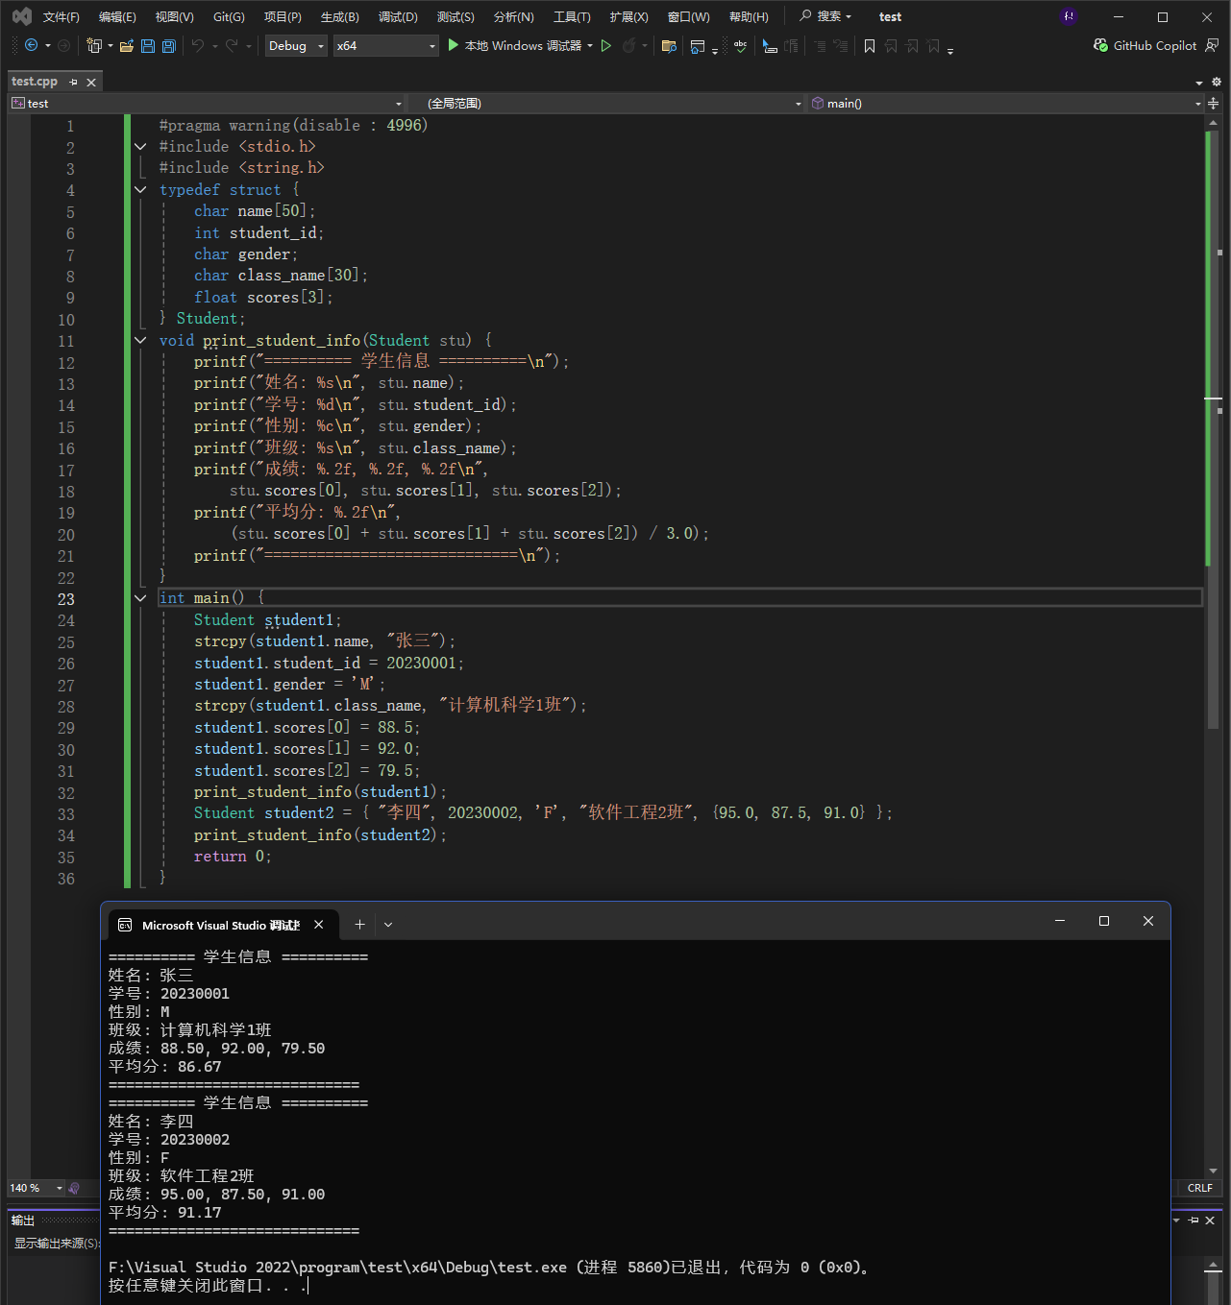Click the GitHub Copilot icon button
Viewport: 1231px width, 1305px height.
point(1145,45)
